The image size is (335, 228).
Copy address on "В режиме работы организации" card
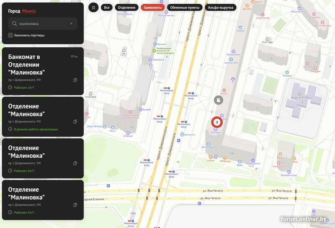coord(75,121)
